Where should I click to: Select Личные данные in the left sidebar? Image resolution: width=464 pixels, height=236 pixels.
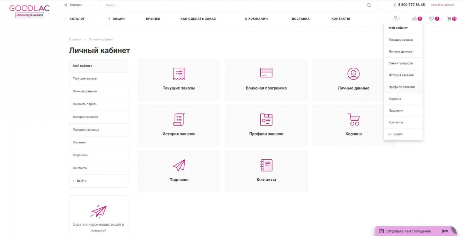point(99,91)
